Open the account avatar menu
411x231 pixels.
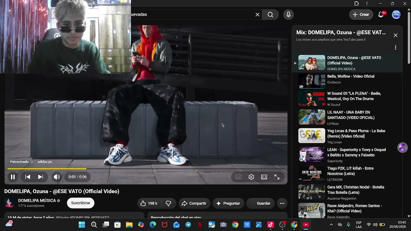(x=397, y=14)
